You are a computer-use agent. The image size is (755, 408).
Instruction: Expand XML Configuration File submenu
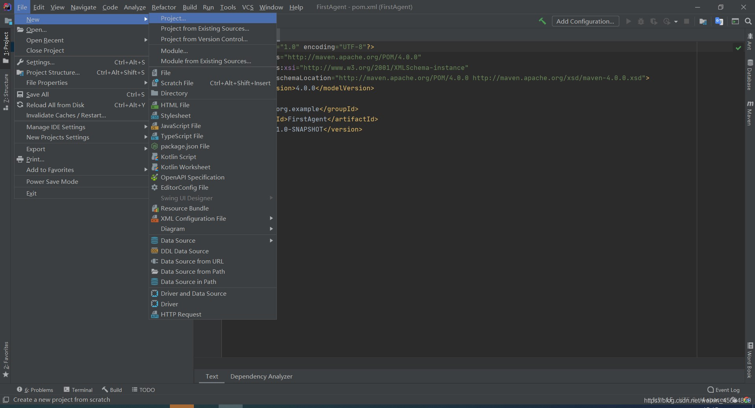(212, 218)
